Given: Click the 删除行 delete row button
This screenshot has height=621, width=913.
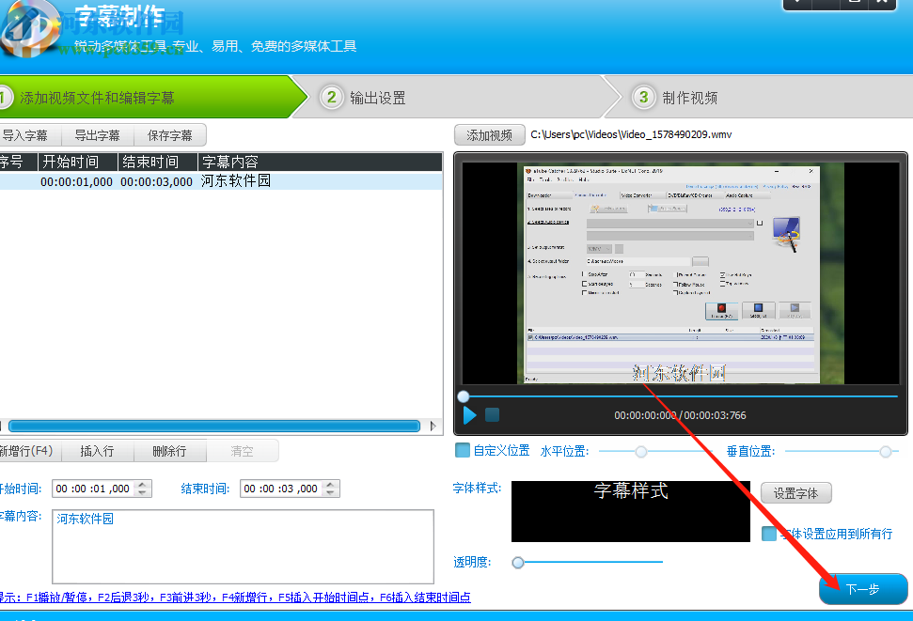Looking at the screenshot, I should 169,451.
